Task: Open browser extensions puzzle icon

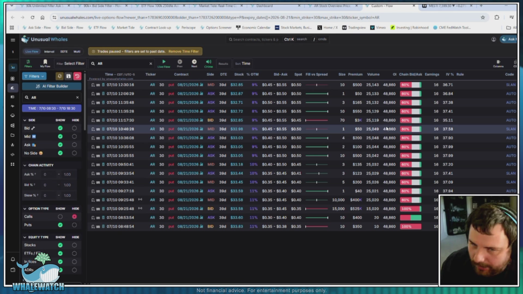Action: point(497,17)
